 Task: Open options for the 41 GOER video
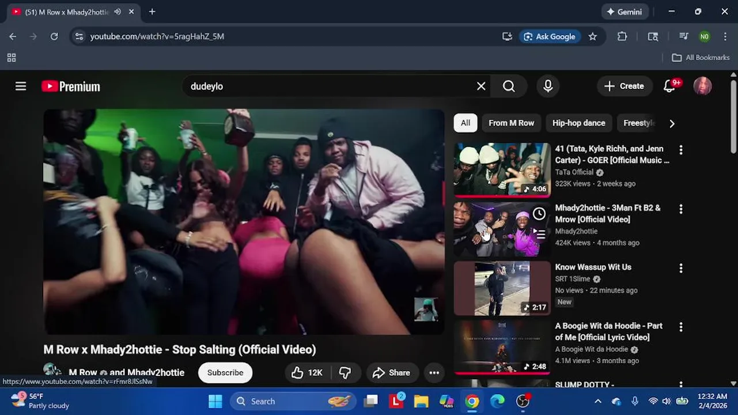[x=681, y=150]
